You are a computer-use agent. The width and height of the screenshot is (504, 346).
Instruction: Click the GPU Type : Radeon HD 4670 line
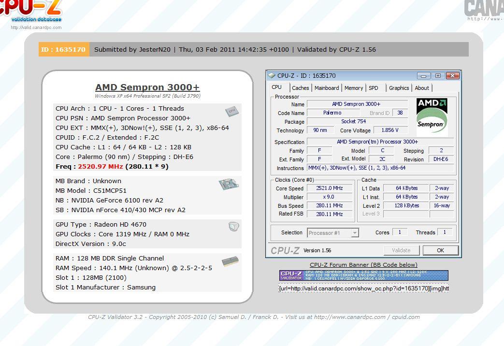click(x=101, y=224)
